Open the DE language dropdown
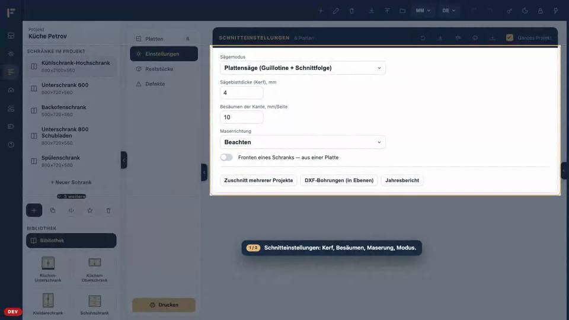This screenshot has width=569, height=320. point(449,11)
